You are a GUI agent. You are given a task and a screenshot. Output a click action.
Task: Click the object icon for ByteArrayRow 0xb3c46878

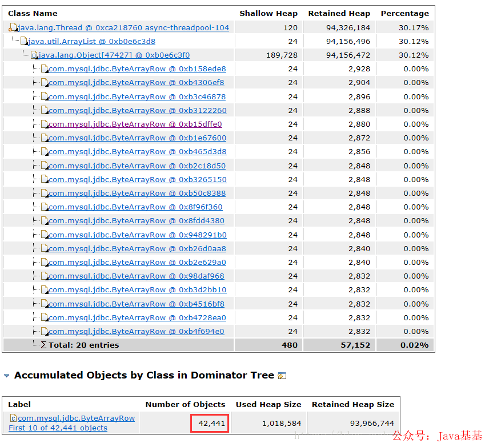(x=45, y=96)
